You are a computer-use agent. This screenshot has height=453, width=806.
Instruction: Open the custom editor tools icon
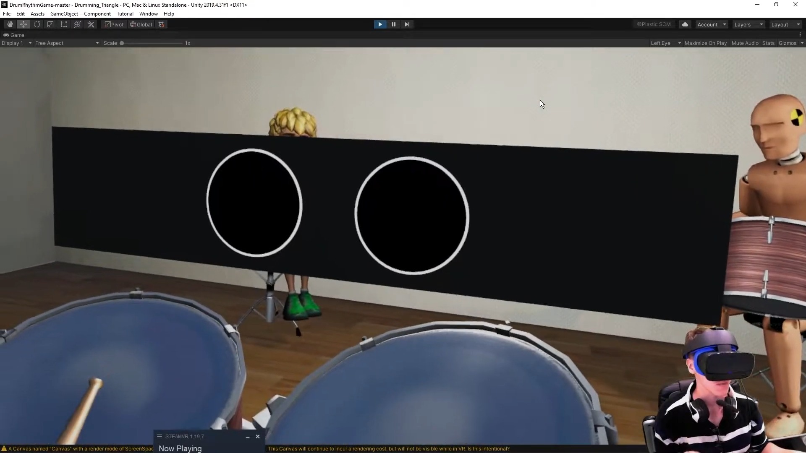pos(91,24)
